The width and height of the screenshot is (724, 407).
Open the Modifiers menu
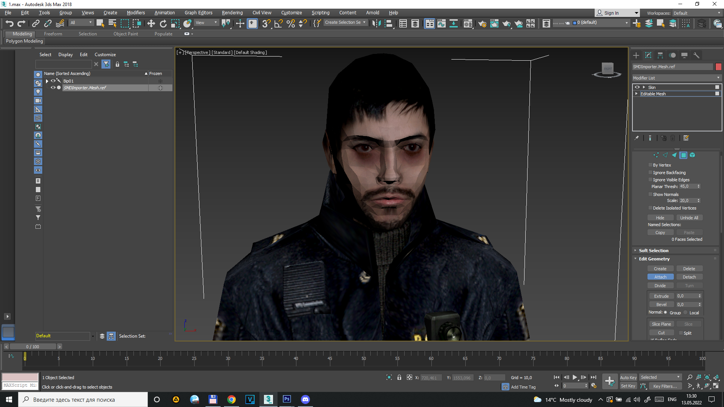click(x=136, y=13)
